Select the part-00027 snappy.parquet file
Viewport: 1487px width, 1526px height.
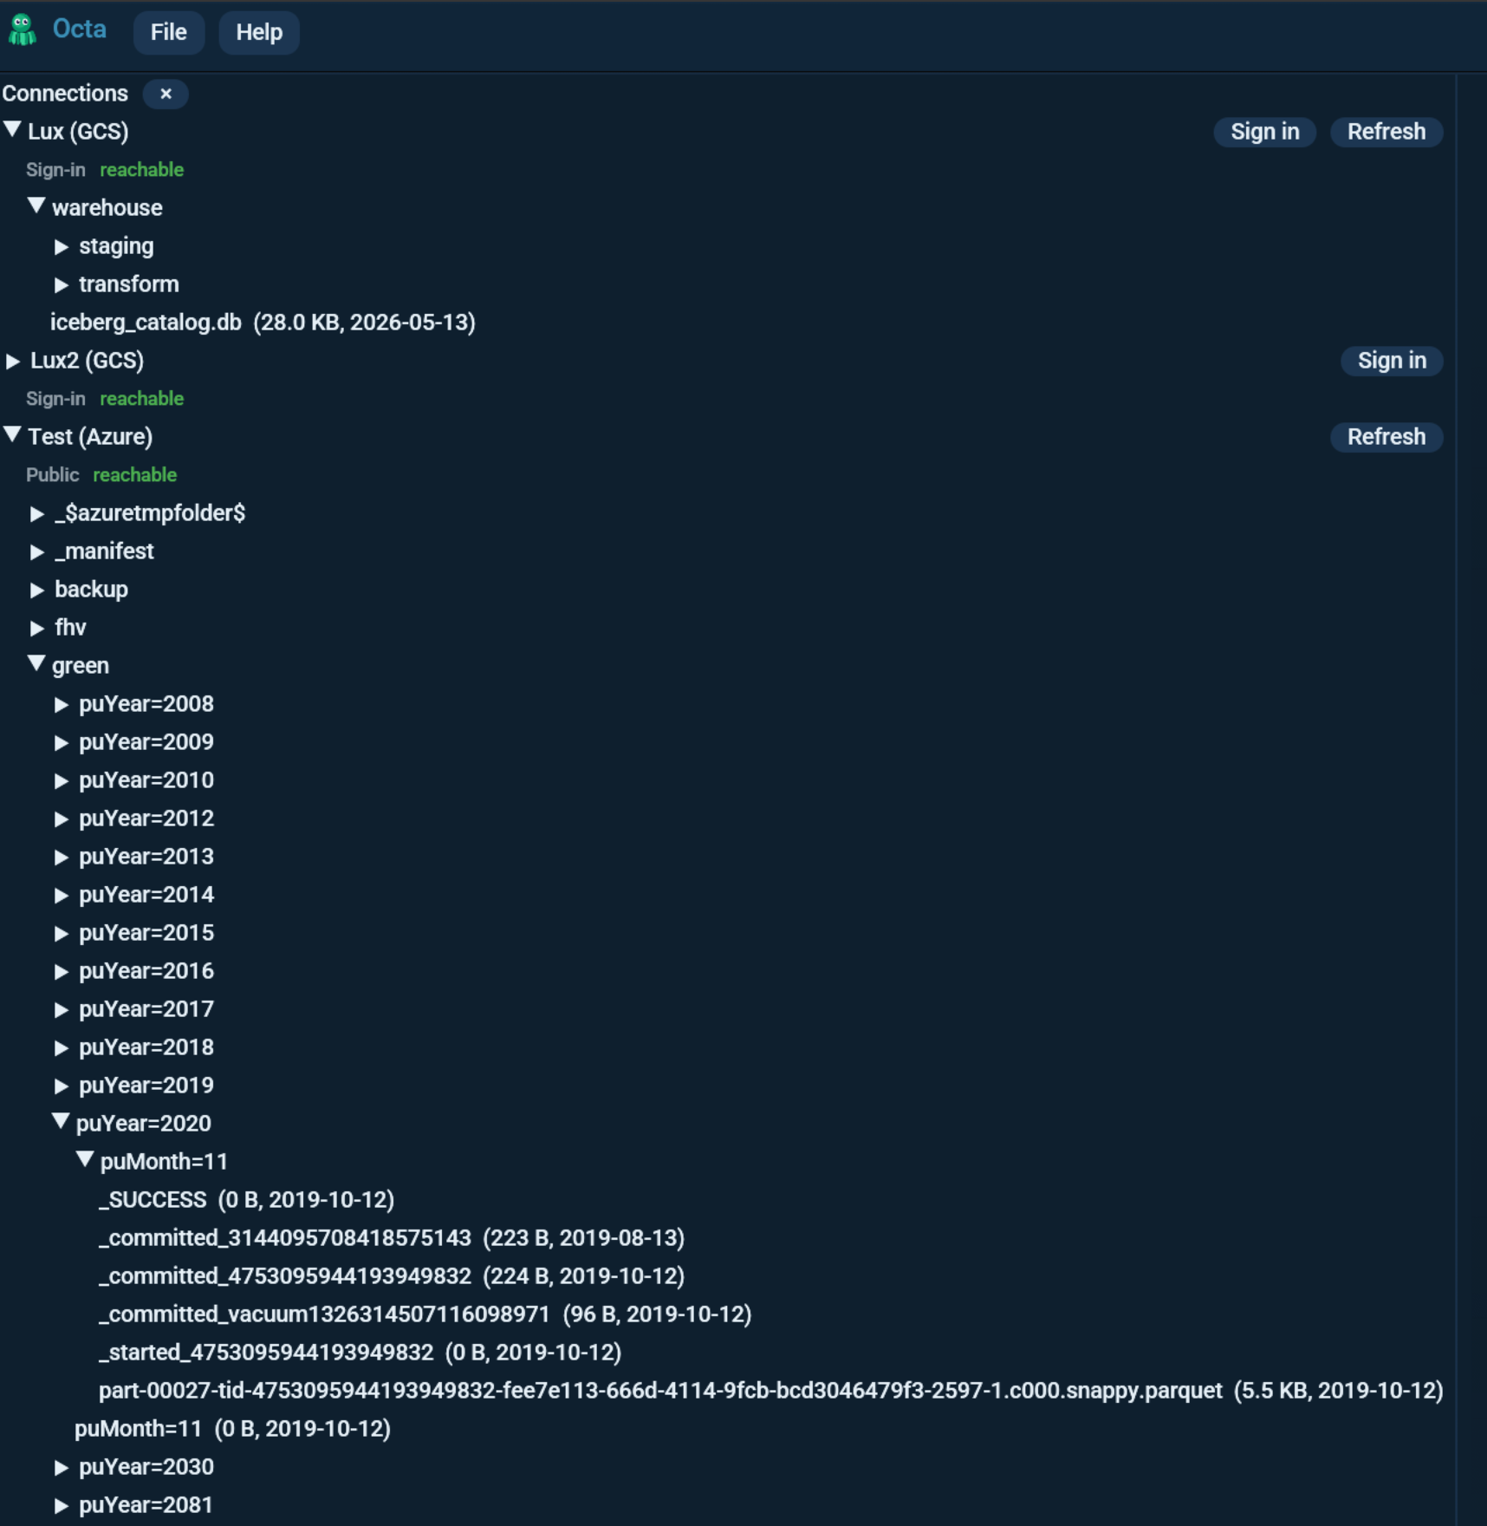771,1391
